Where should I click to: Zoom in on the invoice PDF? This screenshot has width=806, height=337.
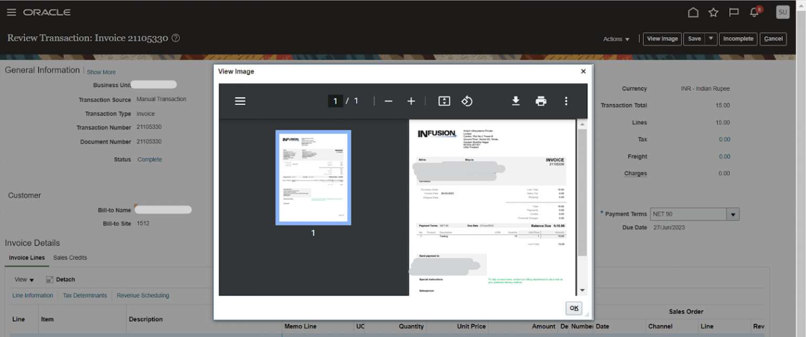coord(411,101)
